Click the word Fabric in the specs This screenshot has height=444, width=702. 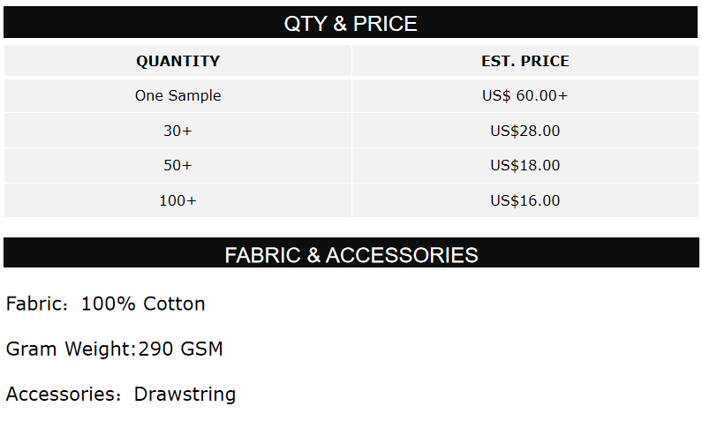(33, 304)
